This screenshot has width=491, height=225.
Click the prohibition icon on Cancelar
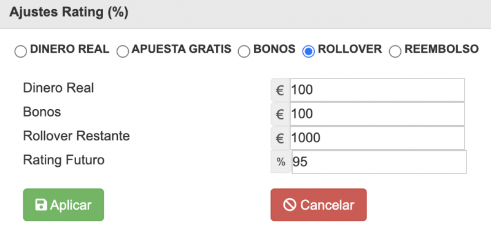click(290, 205)
